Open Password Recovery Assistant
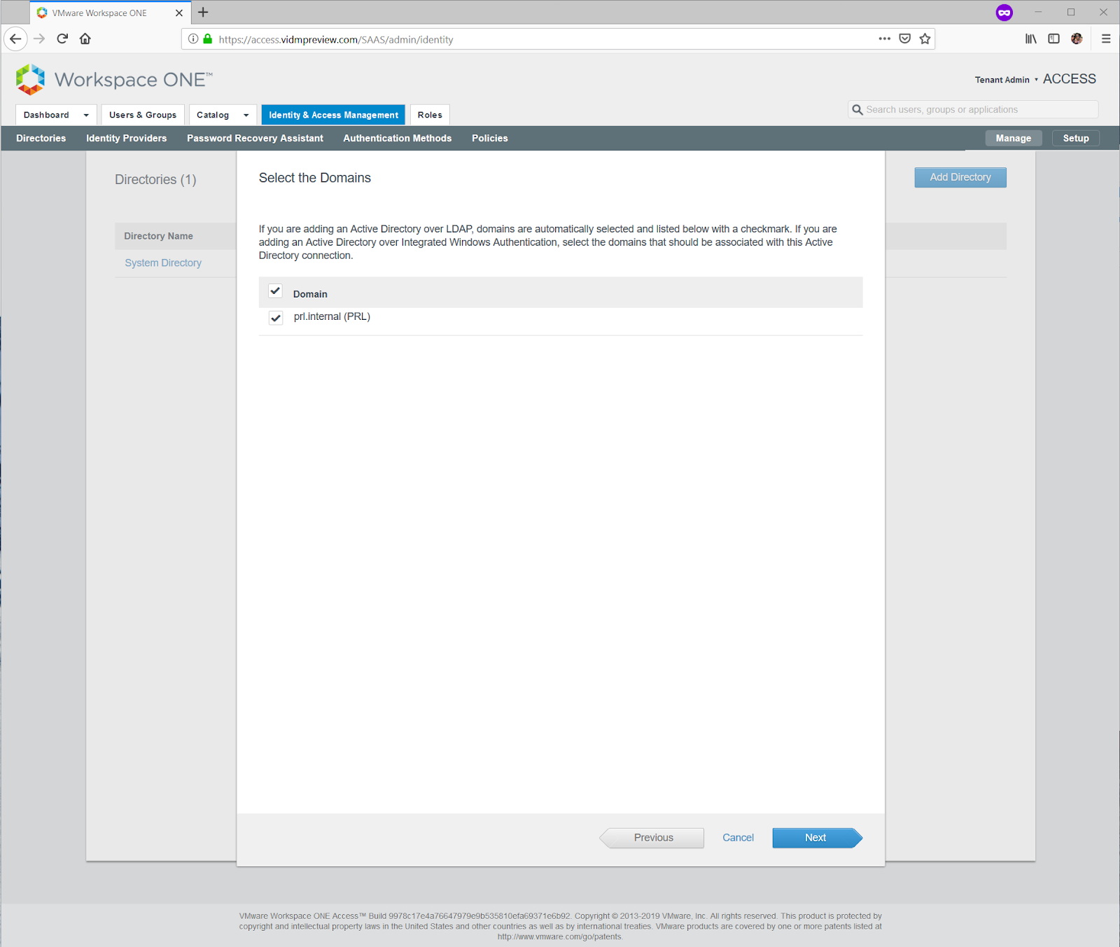The width and height of the screenshot is (1120, 947). click(x=255, y=139)
